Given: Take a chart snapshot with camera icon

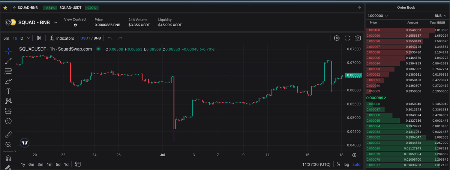Looking at the screenshot, I should pos(358,38).
